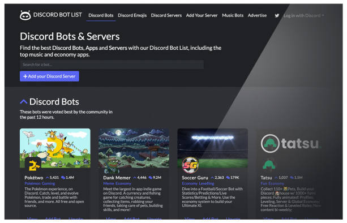Click the Soccer Guru upvote arrow icon
Image resolution: width=347 pixels, height=223 pixels.
pos(212,178)
